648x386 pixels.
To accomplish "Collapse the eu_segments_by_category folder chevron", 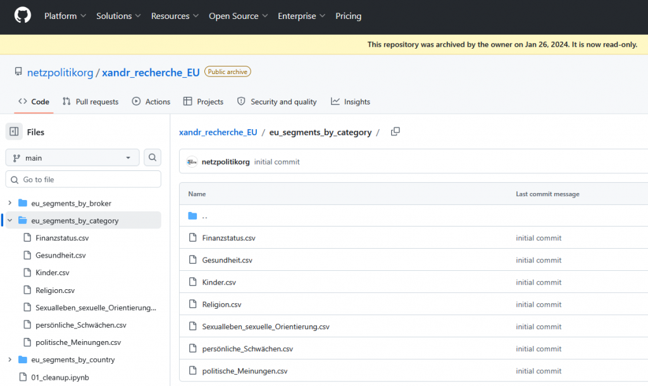I will (10, 220).
